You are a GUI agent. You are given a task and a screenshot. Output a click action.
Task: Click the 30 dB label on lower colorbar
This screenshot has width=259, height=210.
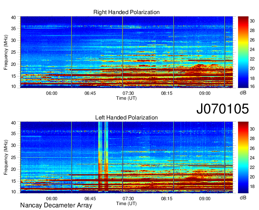pyautogui.click(x=252, y=129)
